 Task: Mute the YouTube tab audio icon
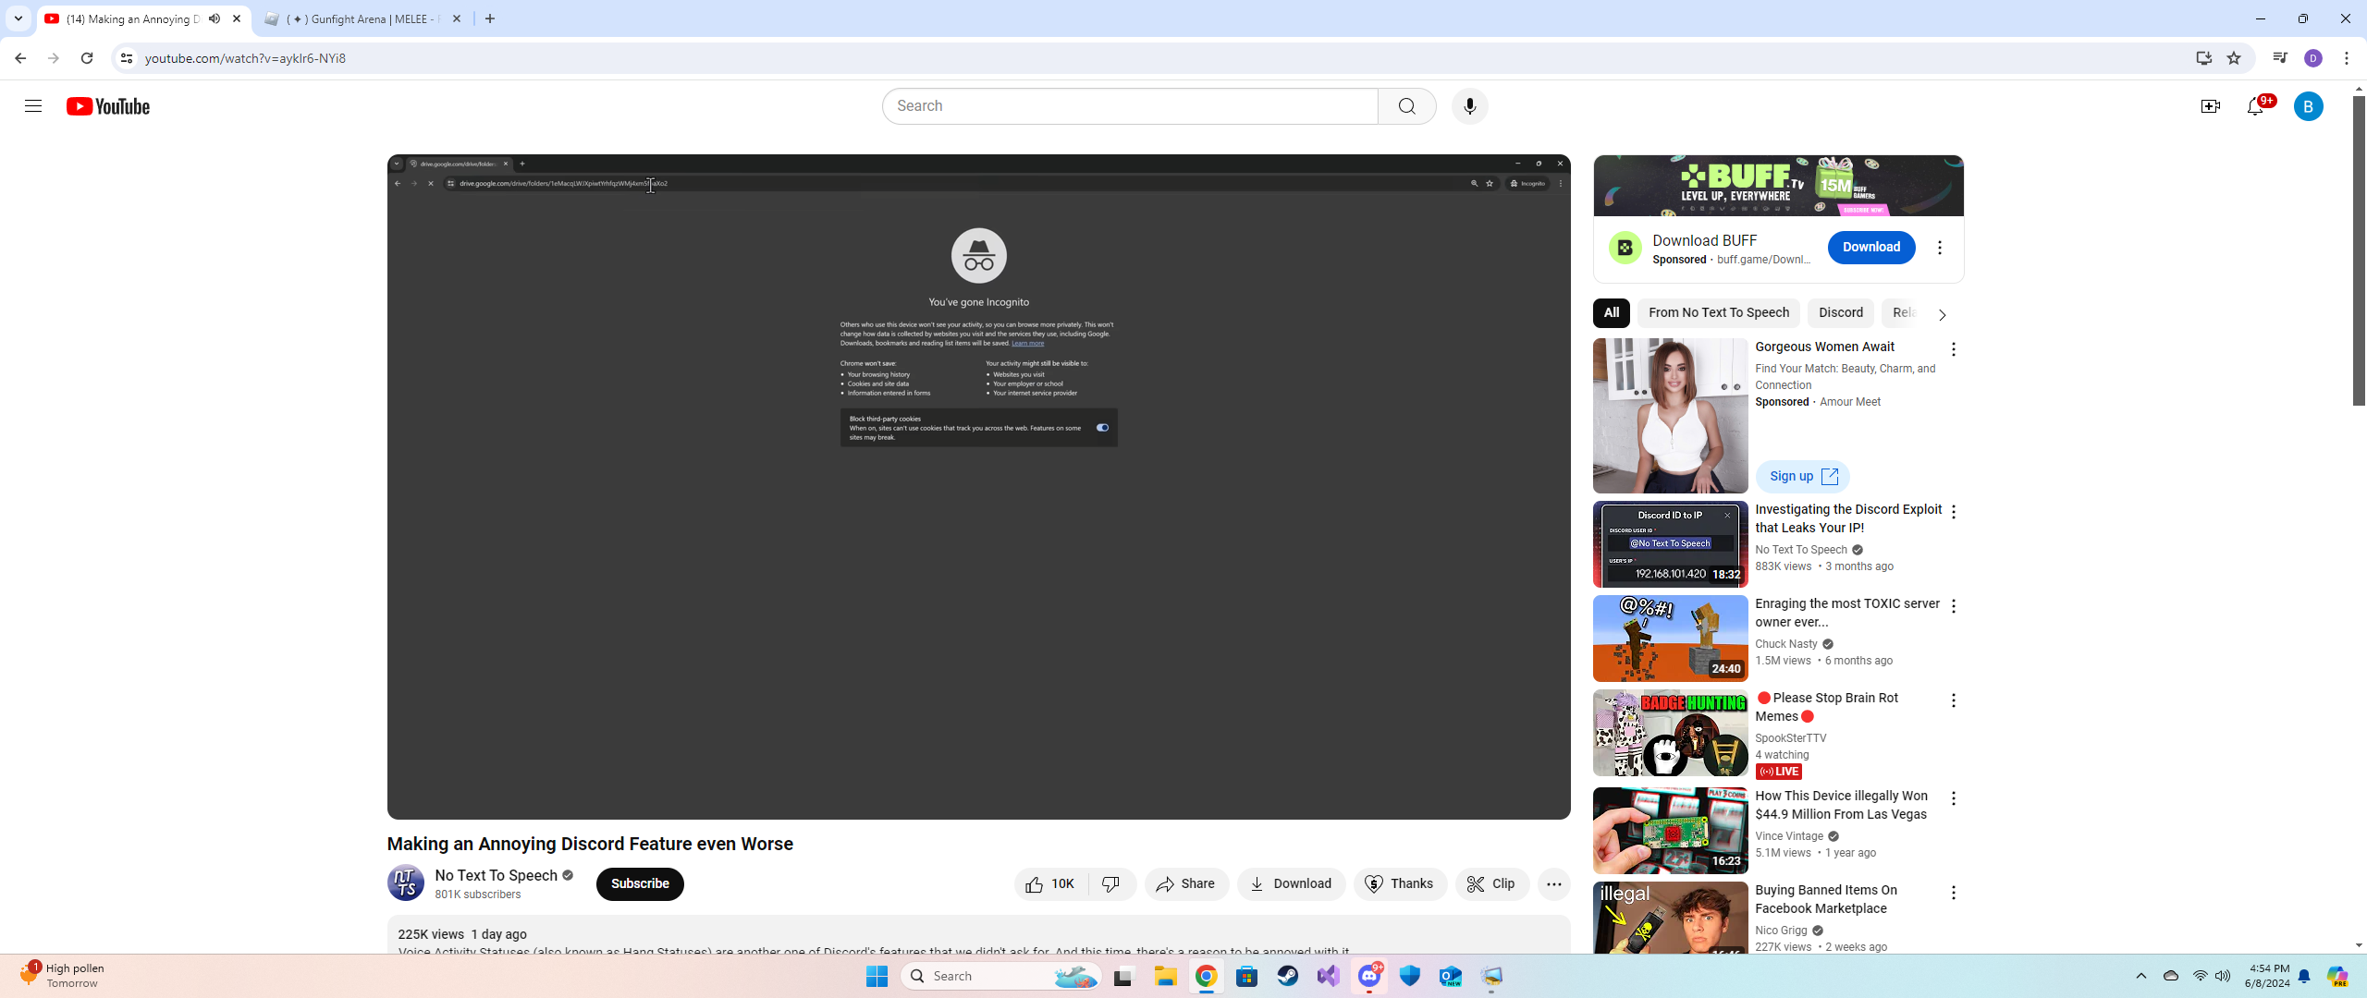click(x=215, y=18)
